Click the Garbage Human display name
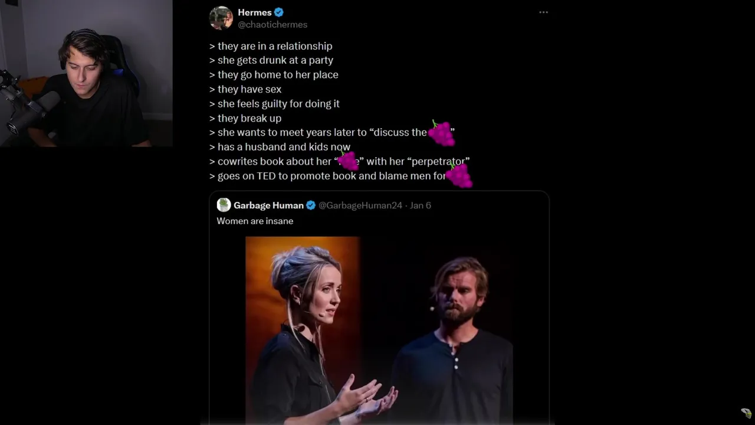755x425 pixels. 268,205
